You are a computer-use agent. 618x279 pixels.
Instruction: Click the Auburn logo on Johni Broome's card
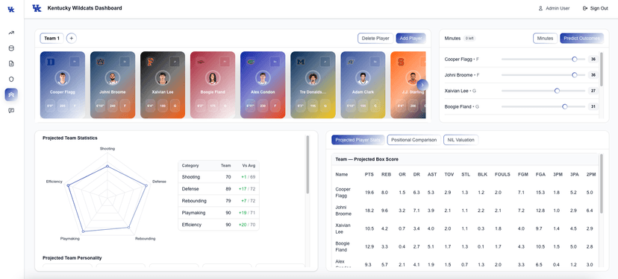[101, 62]
